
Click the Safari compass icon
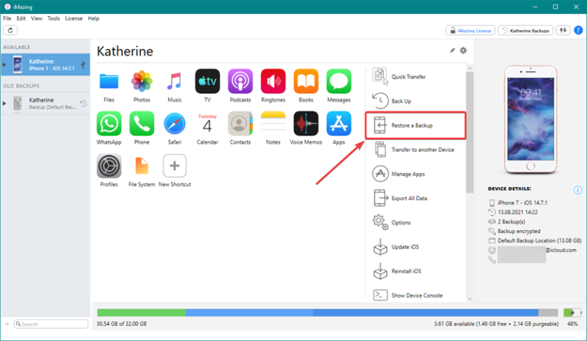coord(175,123)
